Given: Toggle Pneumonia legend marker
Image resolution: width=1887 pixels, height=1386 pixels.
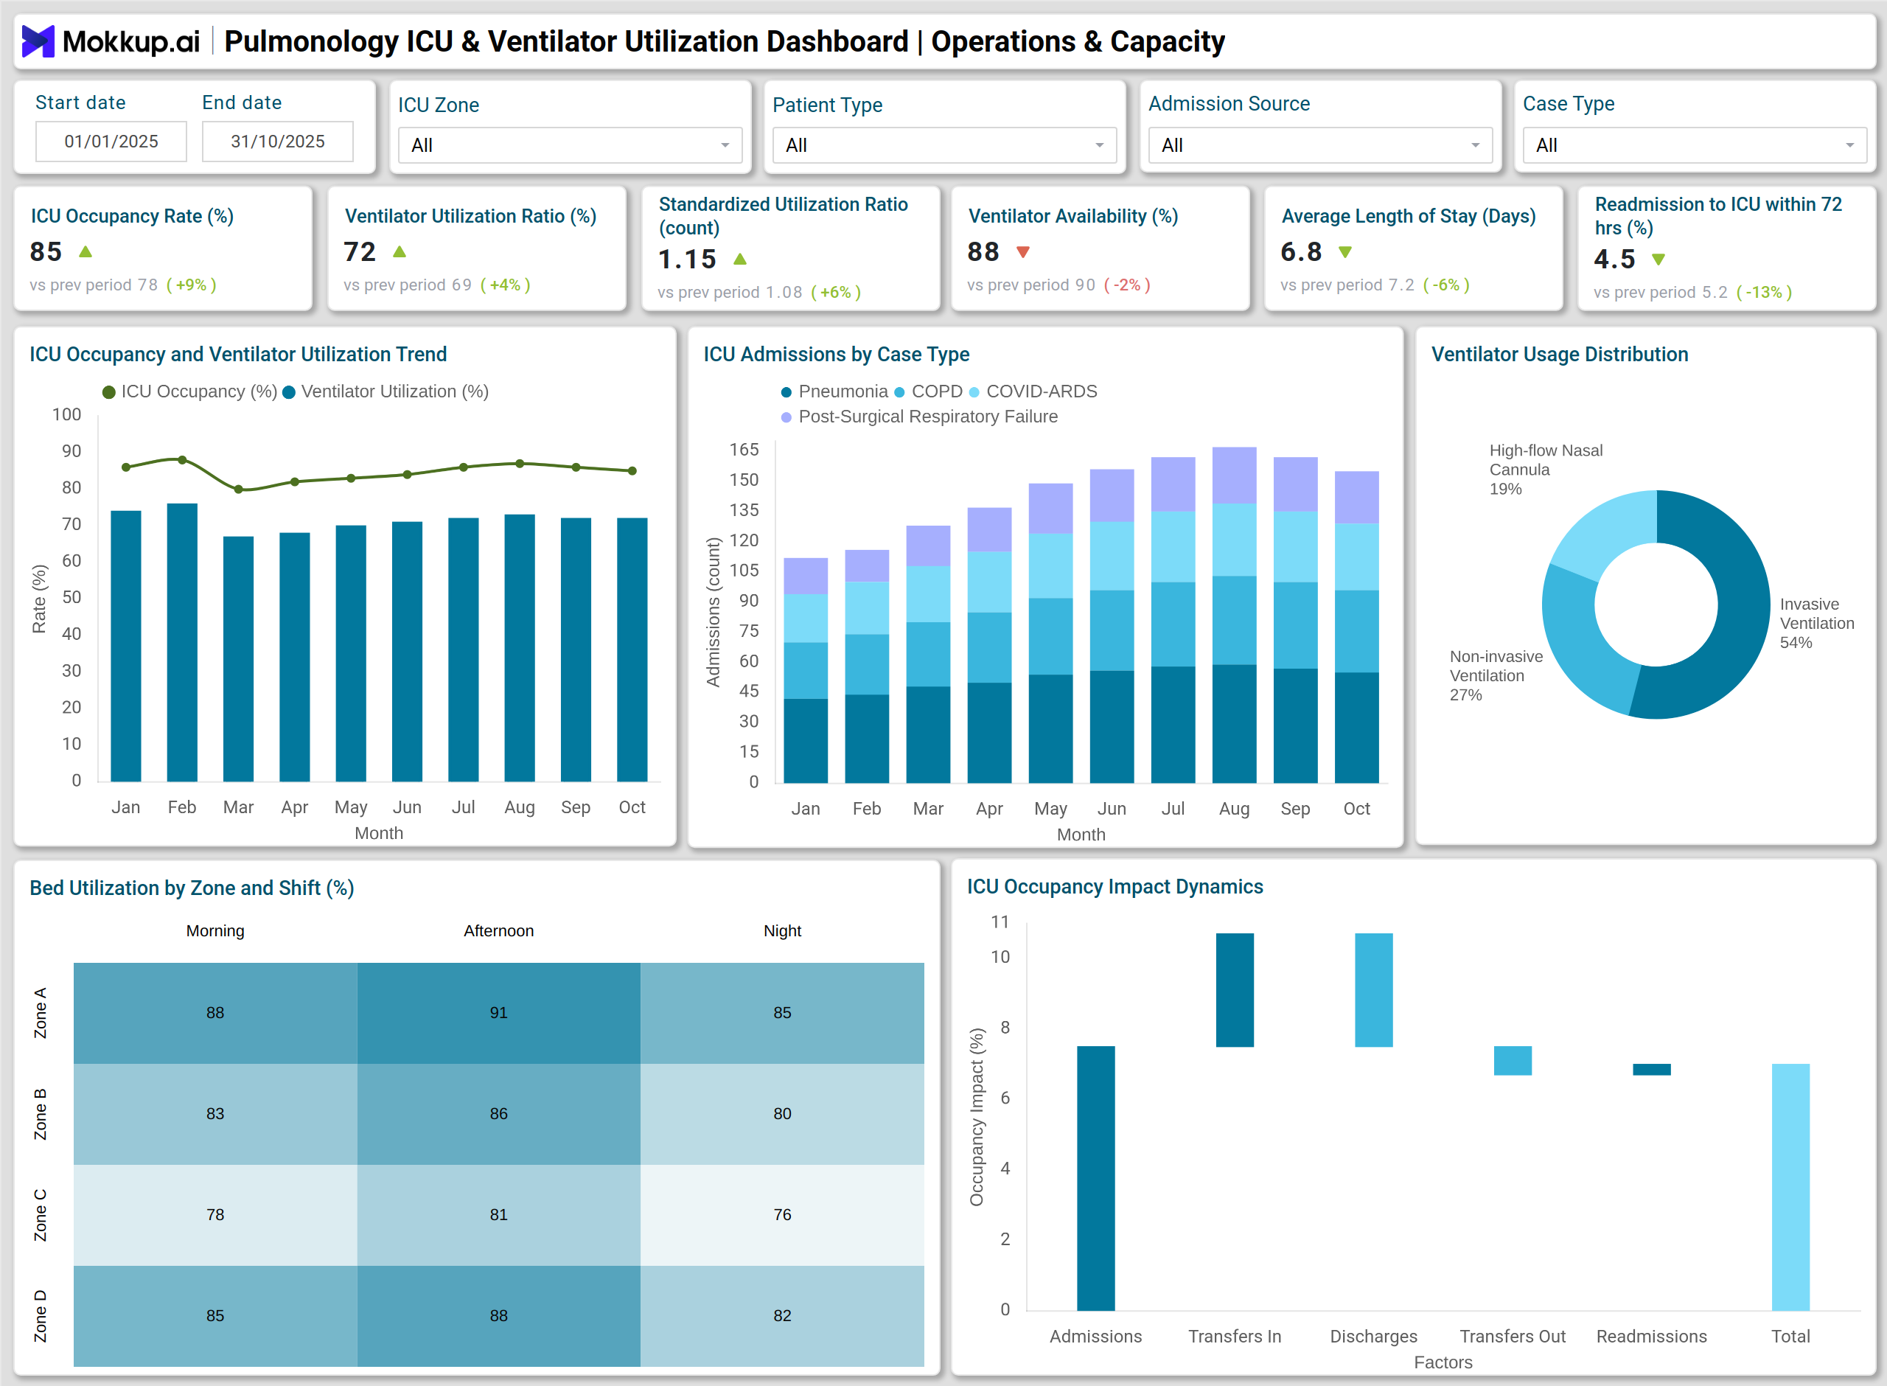Looking at the screenshot, I should point(786,391).
